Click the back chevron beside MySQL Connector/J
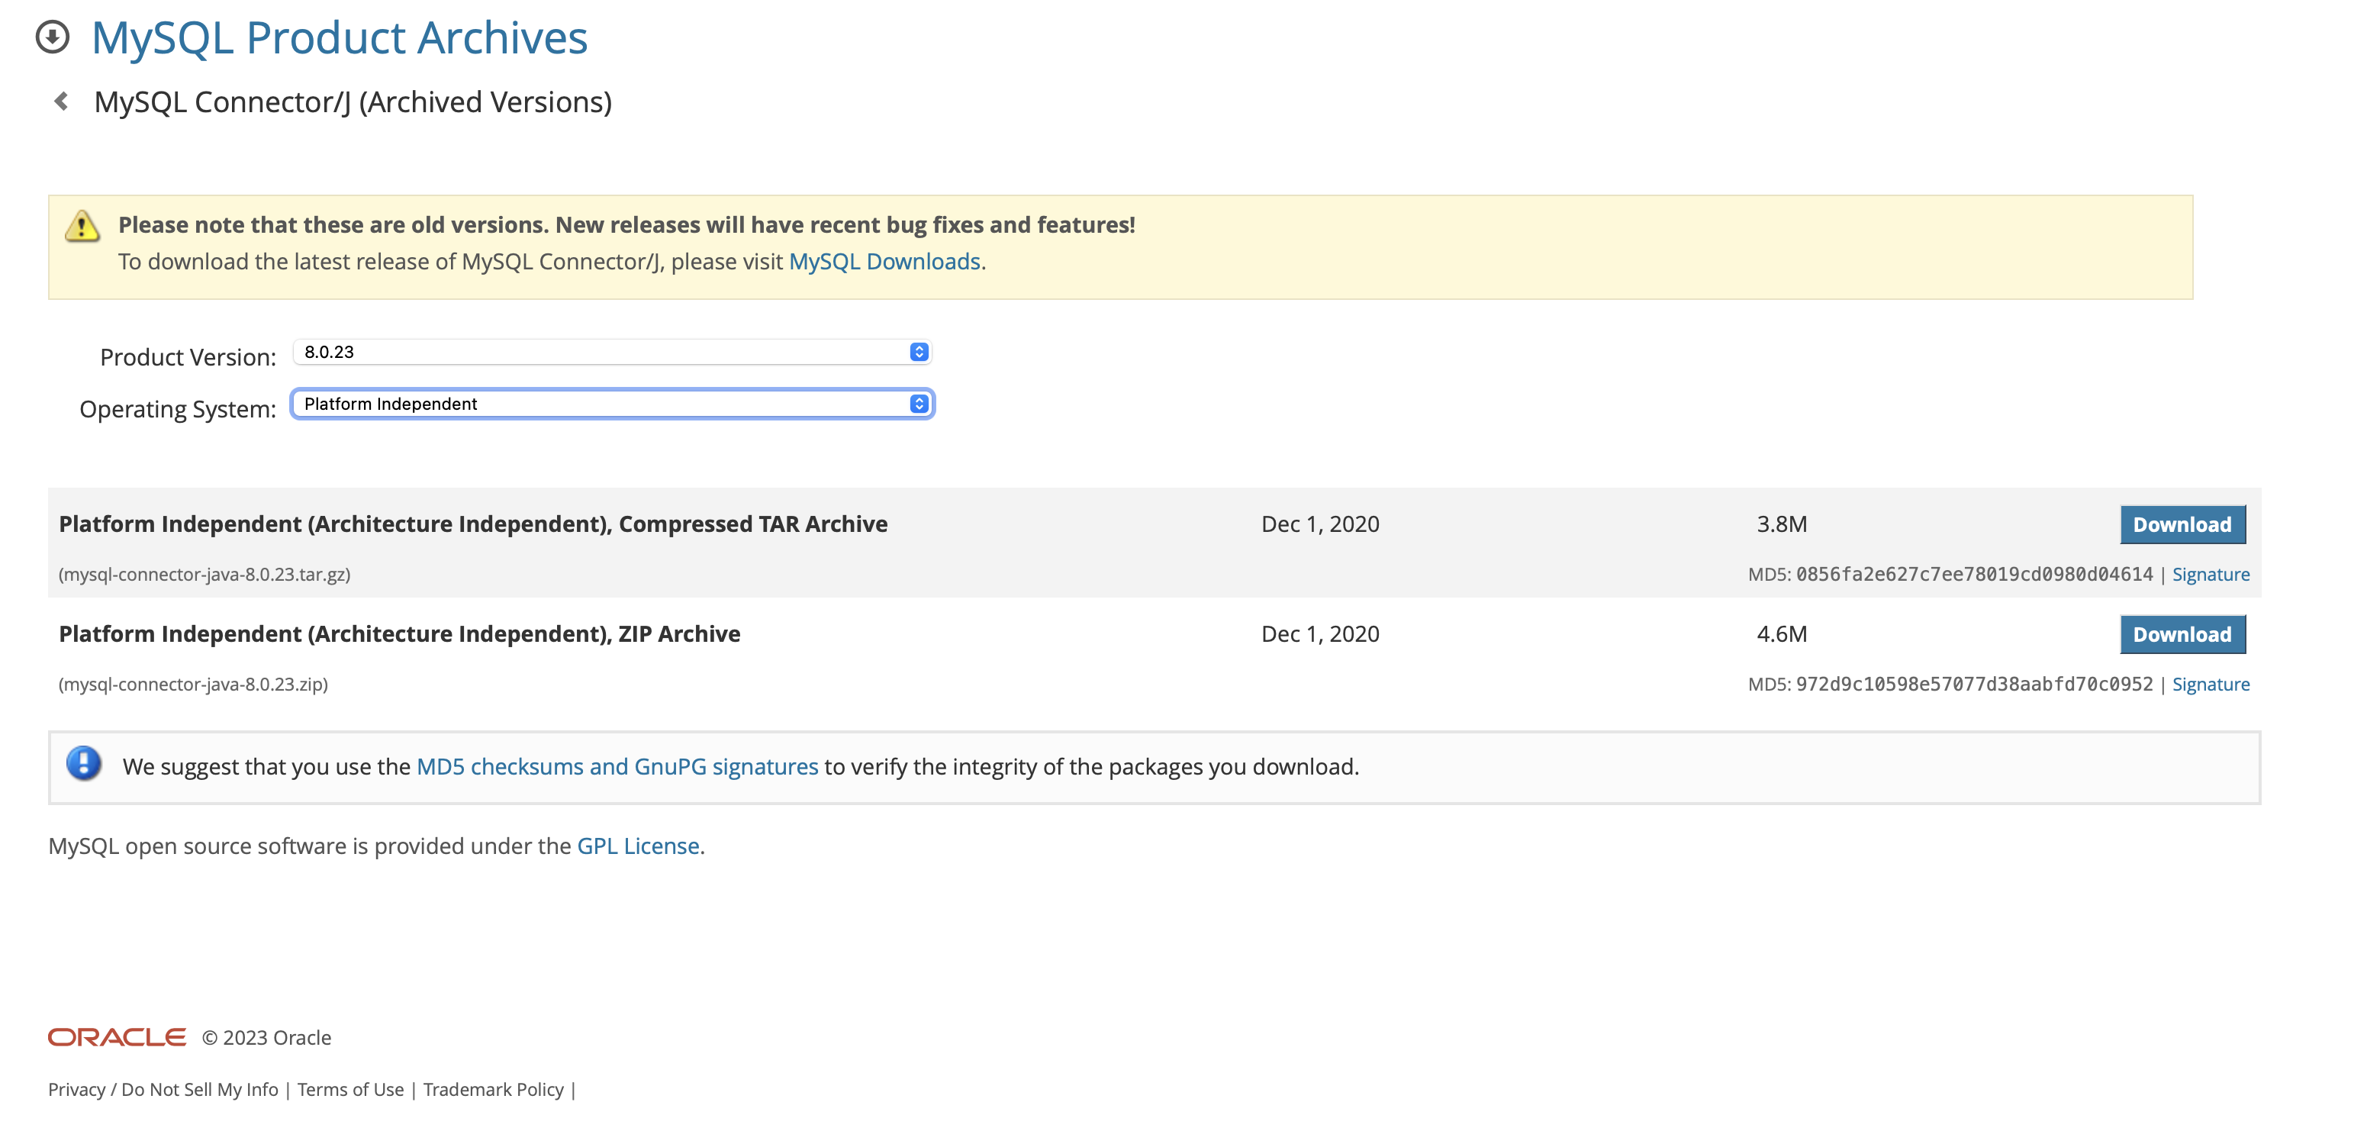2367x1131 pixels. pyautogui.click(x=62, y=101)
